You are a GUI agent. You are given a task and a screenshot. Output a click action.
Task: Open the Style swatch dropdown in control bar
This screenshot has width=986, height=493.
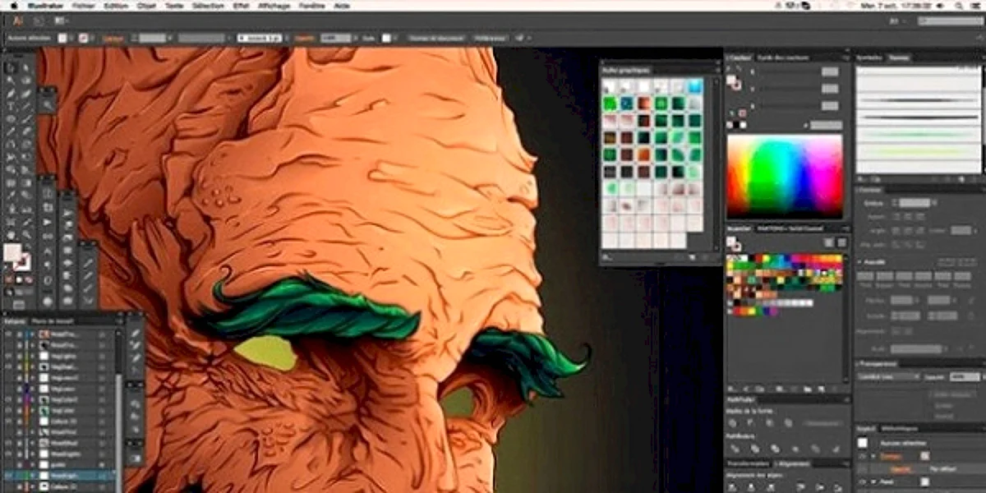coord(387,38)
